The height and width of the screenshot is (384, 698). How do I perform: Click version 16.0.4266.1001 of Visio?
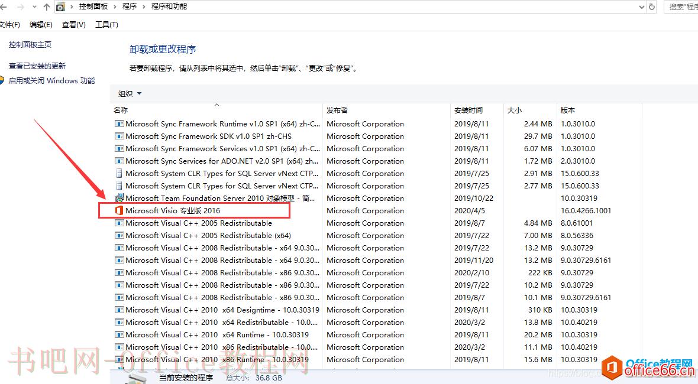tap(586, 210)
